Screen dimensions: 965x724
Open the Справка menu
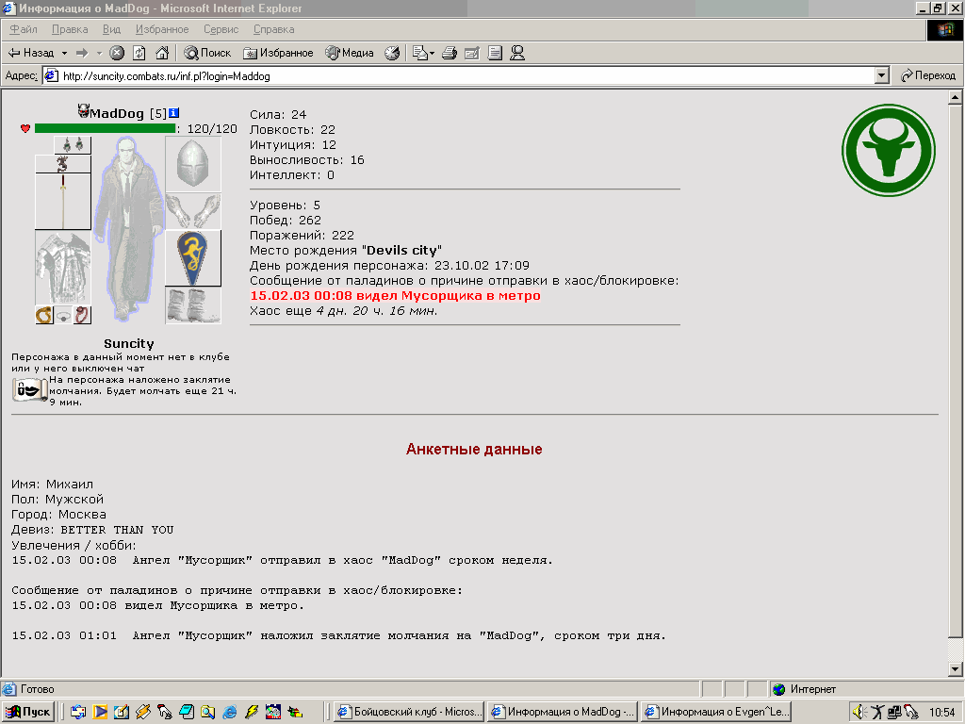pyautogui.click(x=274, y=29)
